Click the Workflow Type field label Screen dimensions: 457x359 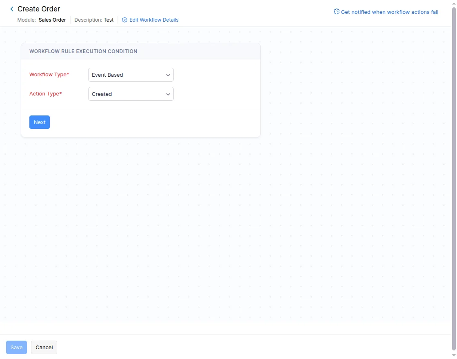click(49, 75)
